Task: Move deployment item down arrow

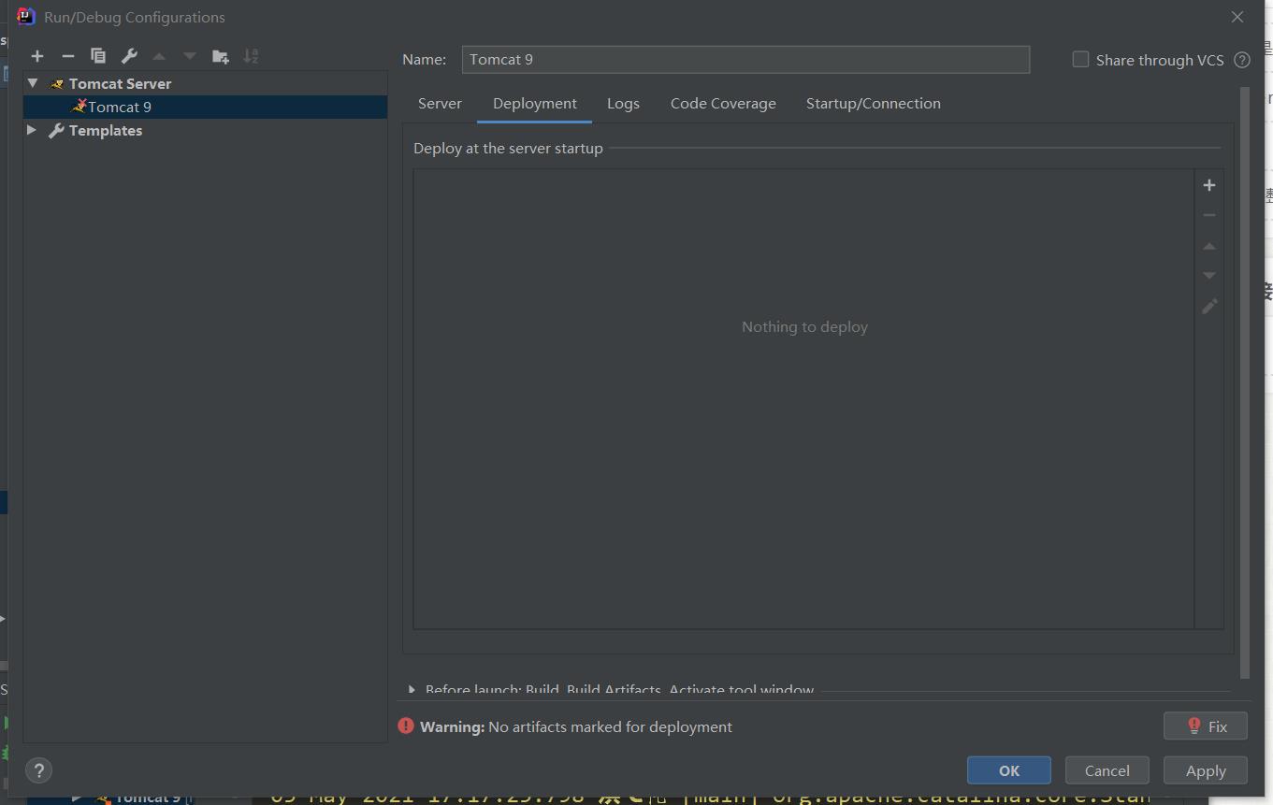Action: point(1209,276)
